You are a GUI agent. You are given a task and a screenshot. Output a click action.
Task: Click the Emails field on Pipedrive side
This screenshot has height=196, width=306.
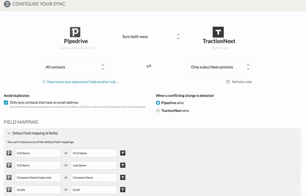coord(38,190)
